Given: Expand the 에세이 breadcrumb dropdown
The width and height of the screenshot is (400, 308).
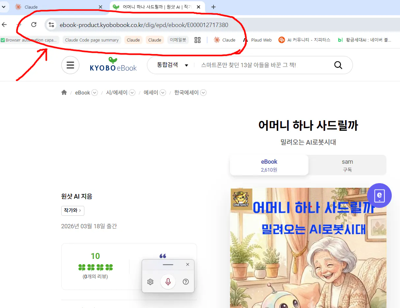Looking at the screenshot, I should [163, 93].
